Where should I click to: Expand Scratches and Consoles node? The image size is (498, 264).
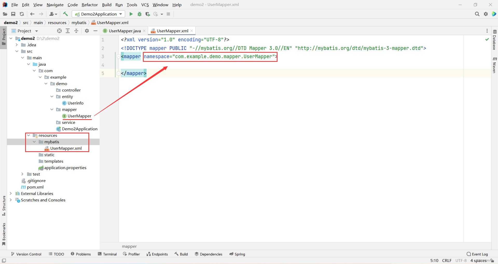coord(11,200)
